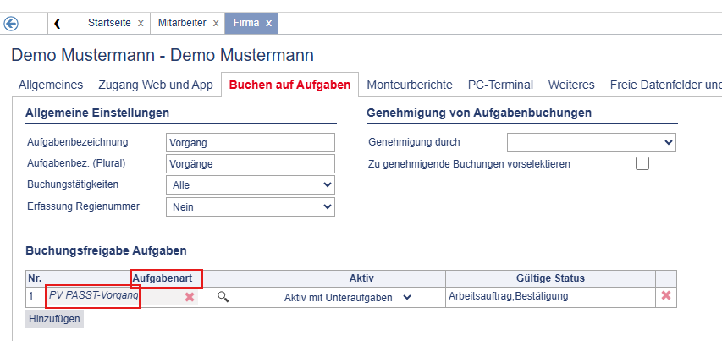Click the Aktiv column header

pyautogui.click(x=361, y=278)
